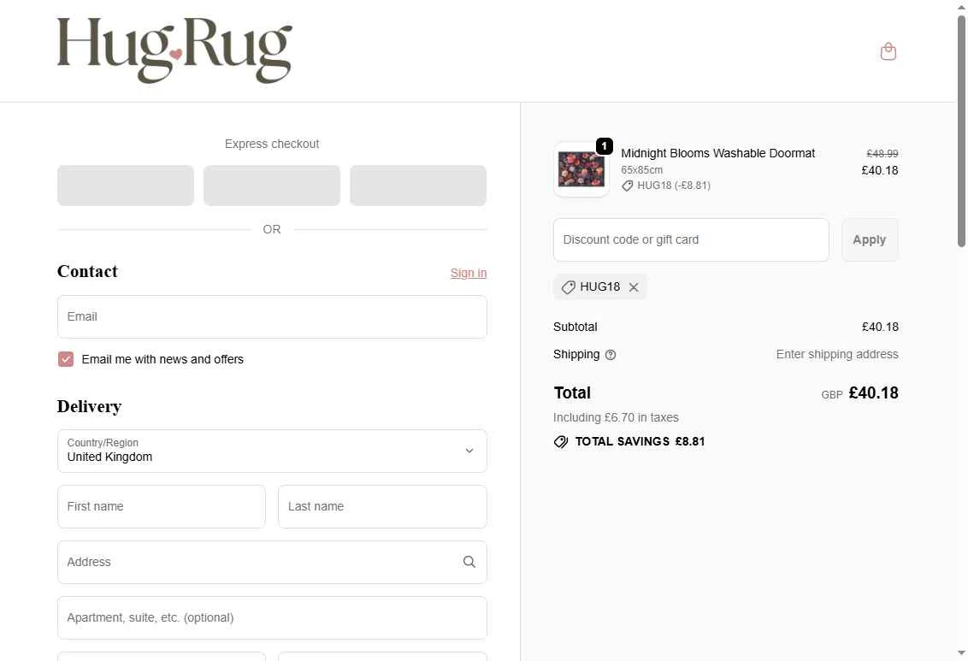Open the Country/Region dropdown
Image resolution: width=968 pixels, height=661 pixels.
click(x=272, y=451)
